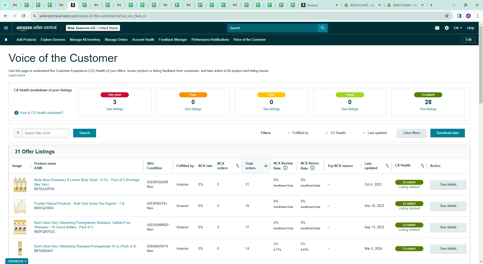
Task: Open the Help link in the header
Action: pos(470,28)
